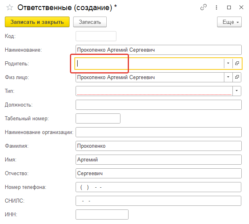
Task: Open Физ лицо record with open icon
Action: tap(237, 77)
